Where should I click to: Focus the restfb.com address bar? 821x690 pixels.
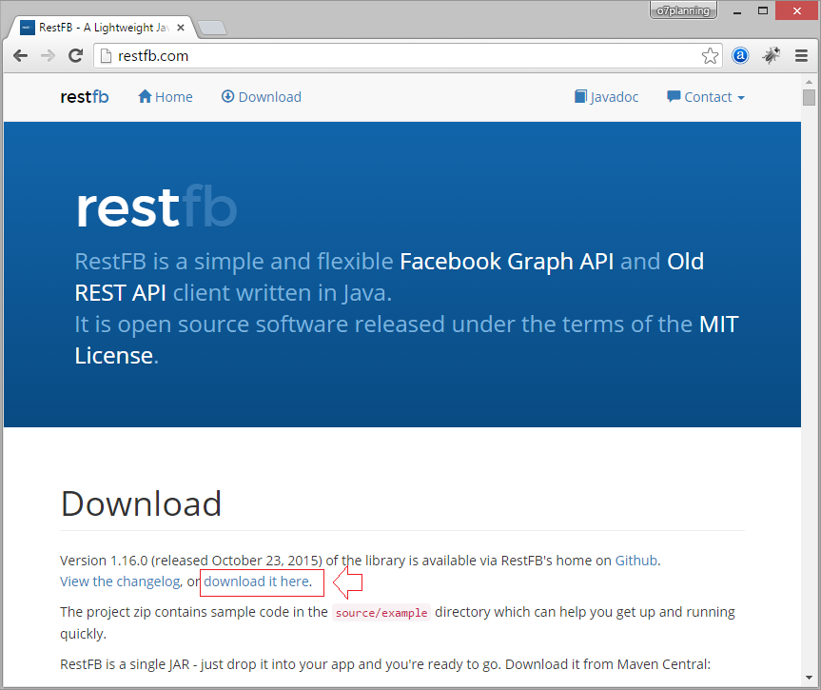407,55
